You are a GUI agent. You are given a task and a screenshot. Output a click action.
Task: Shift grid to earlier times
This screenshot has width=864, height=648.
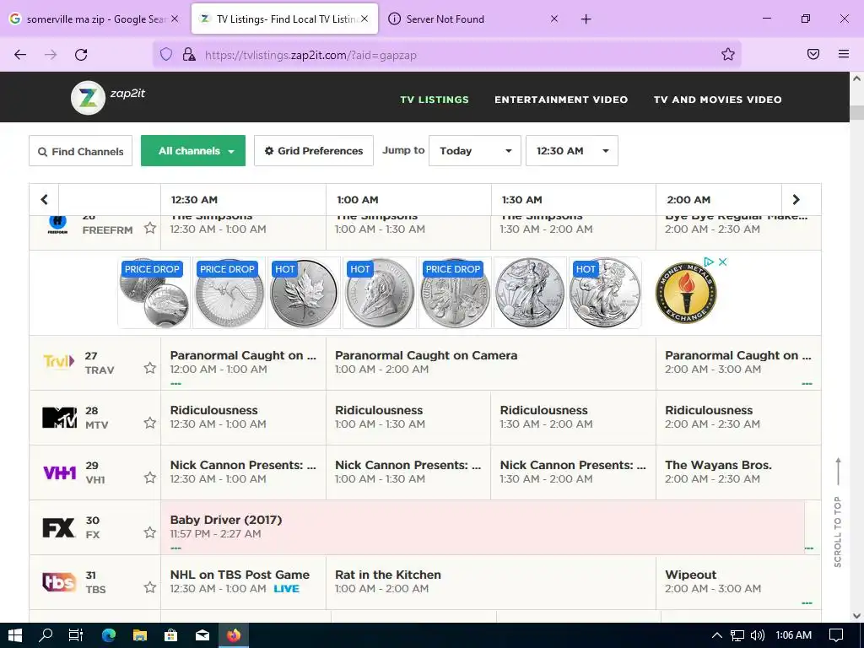click(x=44, y=199)
